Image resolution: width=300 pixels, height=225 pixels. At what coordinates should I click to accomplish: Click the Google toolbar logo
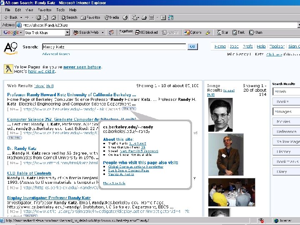click(11, 32)
